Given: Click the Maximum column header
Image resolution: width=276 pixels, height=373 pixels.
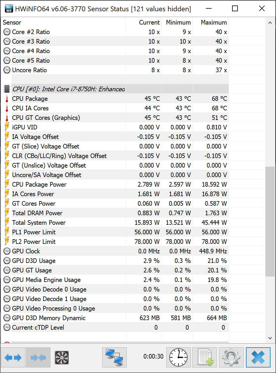Looking at the screenshot, I should (x=211, y=22).
